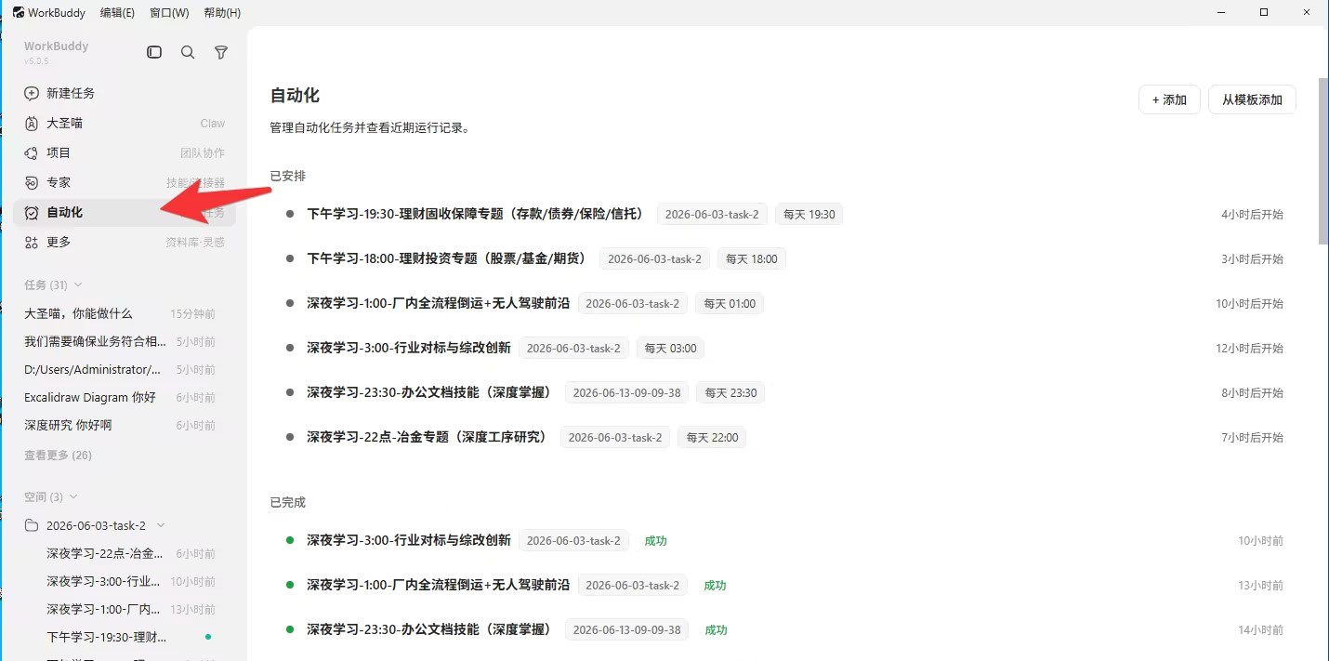Open task 深度研究 你好啊
The image size is (1329, 661).
125,425
